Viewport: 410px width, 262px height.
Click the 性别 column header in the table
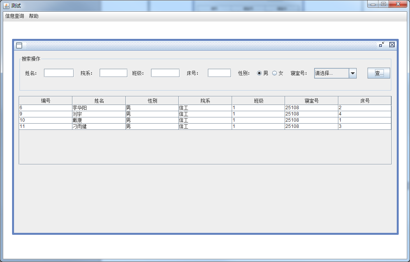pos(152,101)
